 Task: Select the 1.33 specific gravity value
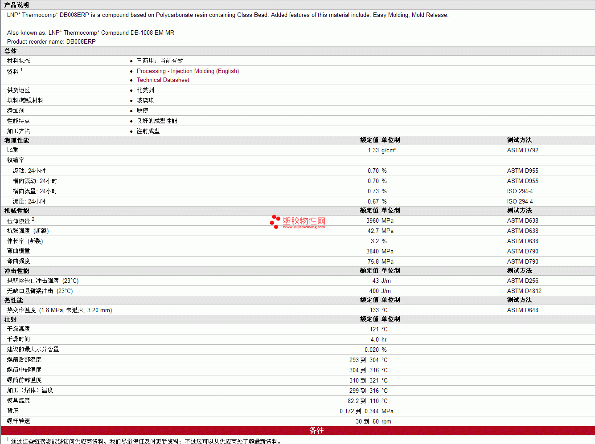373,151
